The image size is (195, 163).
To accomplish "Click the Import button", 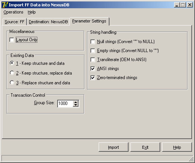I will tap(114, 147).
